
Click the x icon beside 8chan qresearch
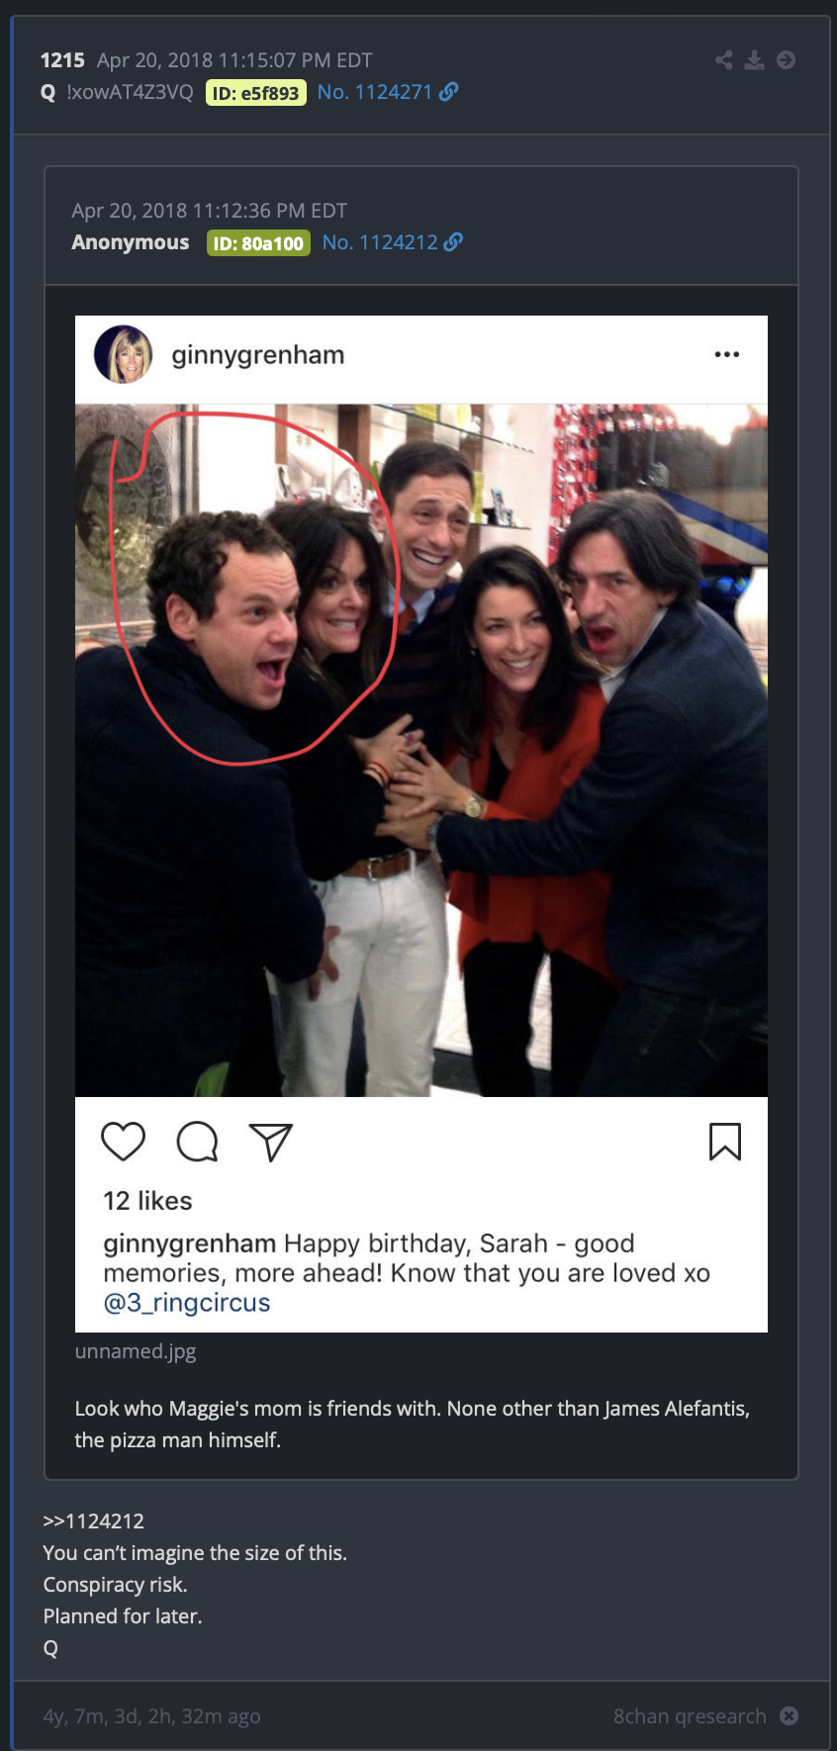[789, 1715]
